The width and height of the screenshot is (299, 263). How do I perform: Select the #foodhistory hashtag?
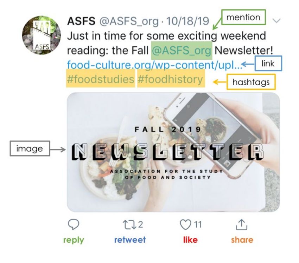(x=171, y=79)
